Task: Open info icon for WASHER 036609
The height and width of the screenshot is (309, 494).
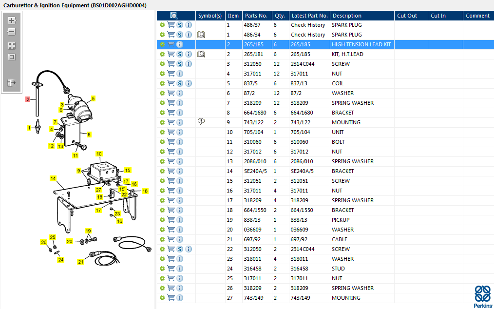Action: pos(180,230)
